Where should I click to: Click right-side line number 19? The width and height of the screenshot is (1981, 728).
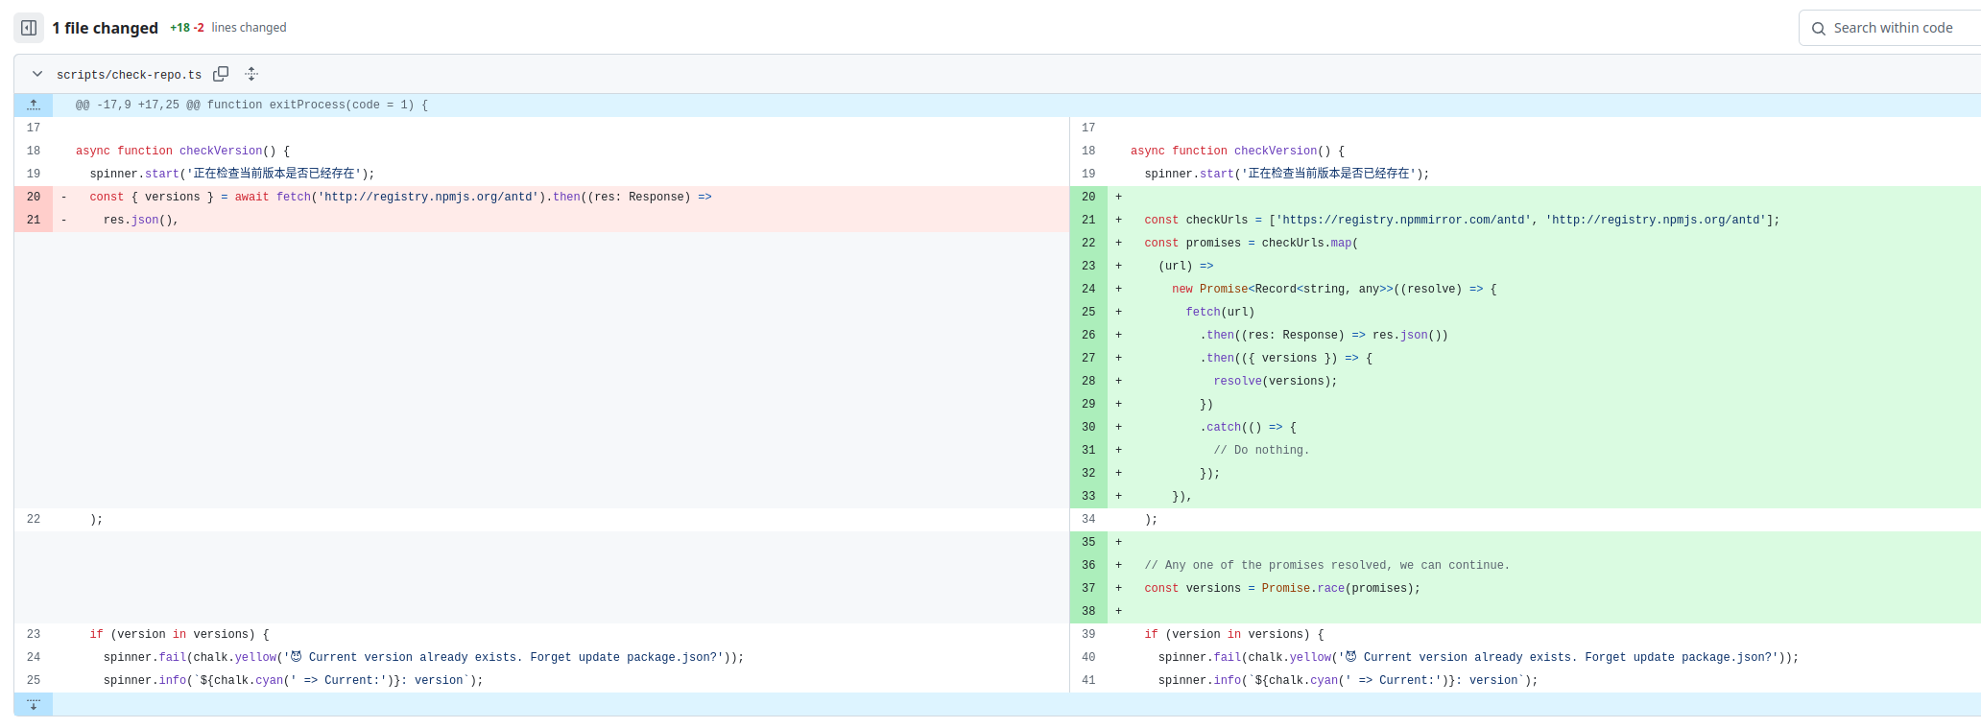pyautogui.click(x=1088, y=174)
